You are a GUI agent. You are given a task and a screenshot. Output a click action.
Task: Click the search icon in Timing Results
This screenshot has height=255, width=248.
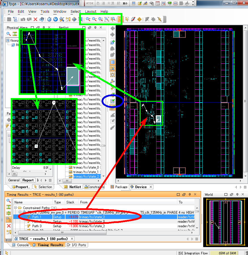[x=9, y=201]
